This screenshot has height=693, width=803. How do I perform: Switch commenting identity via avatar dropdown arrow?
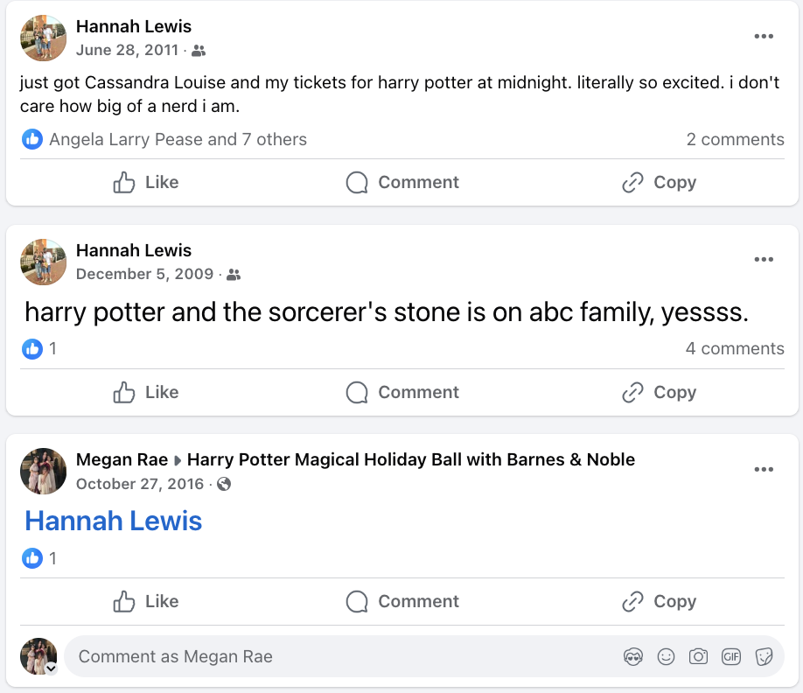click(51, 668)
